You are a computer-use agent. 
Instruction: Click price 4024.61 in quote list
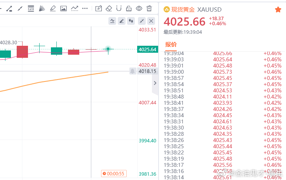click(x=223, y=121)
